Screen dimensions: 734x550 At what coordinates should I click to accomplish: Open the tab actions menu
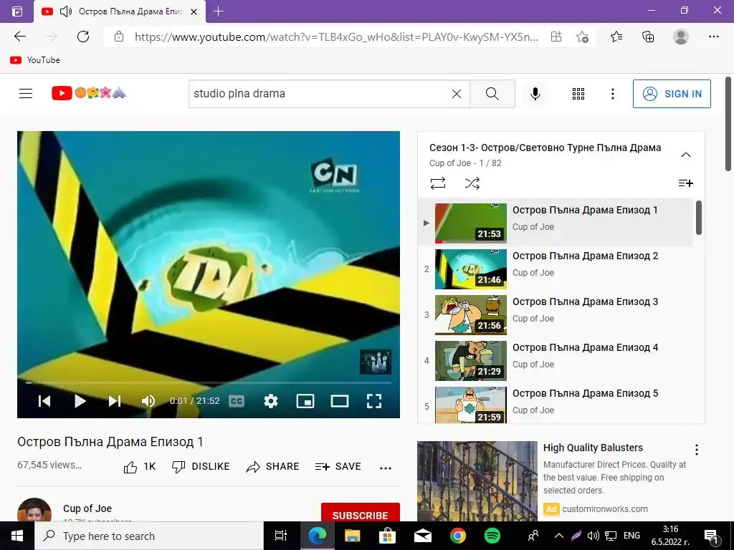pos(17,11)
